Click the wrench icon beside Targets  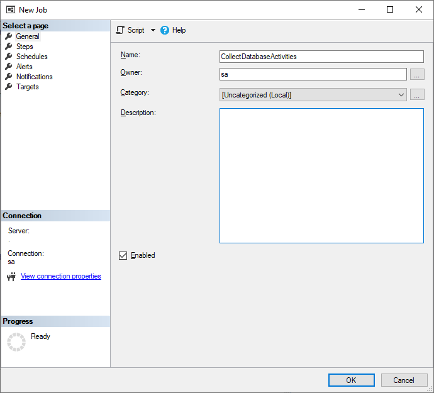[9, 87]
